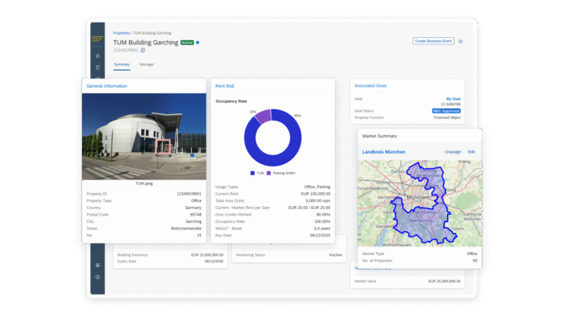Click Edit in the Market Summary card
Viewport: 564px width, 317px height.
[471, 152]
